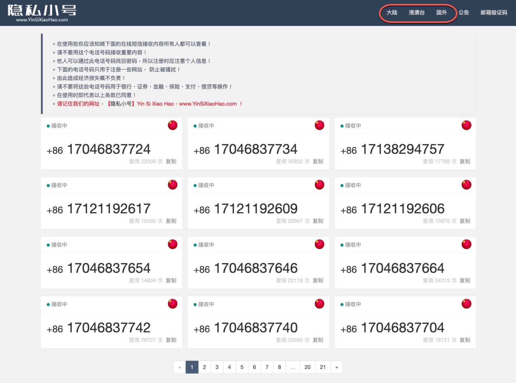Copy number 17121192617 with 复制
This screenshot has height=383, width=516.
point(171,221)
